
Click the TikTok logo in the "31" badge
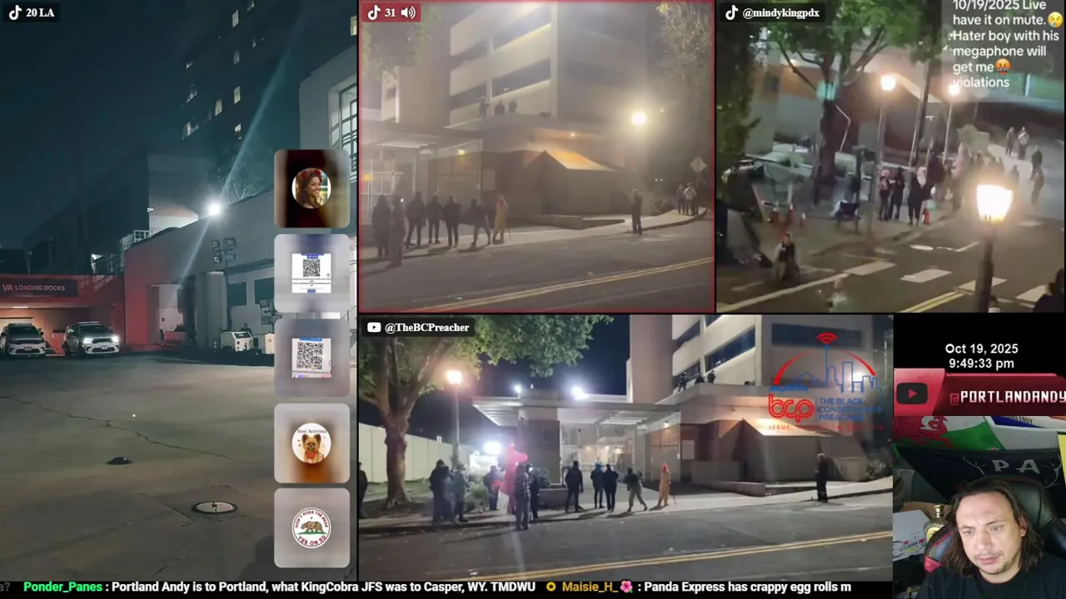click(374, 12)
